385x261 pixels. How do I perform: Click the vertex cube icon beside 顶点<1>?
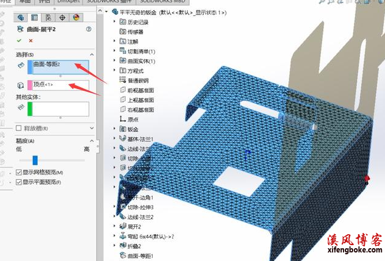coord(21,85)
